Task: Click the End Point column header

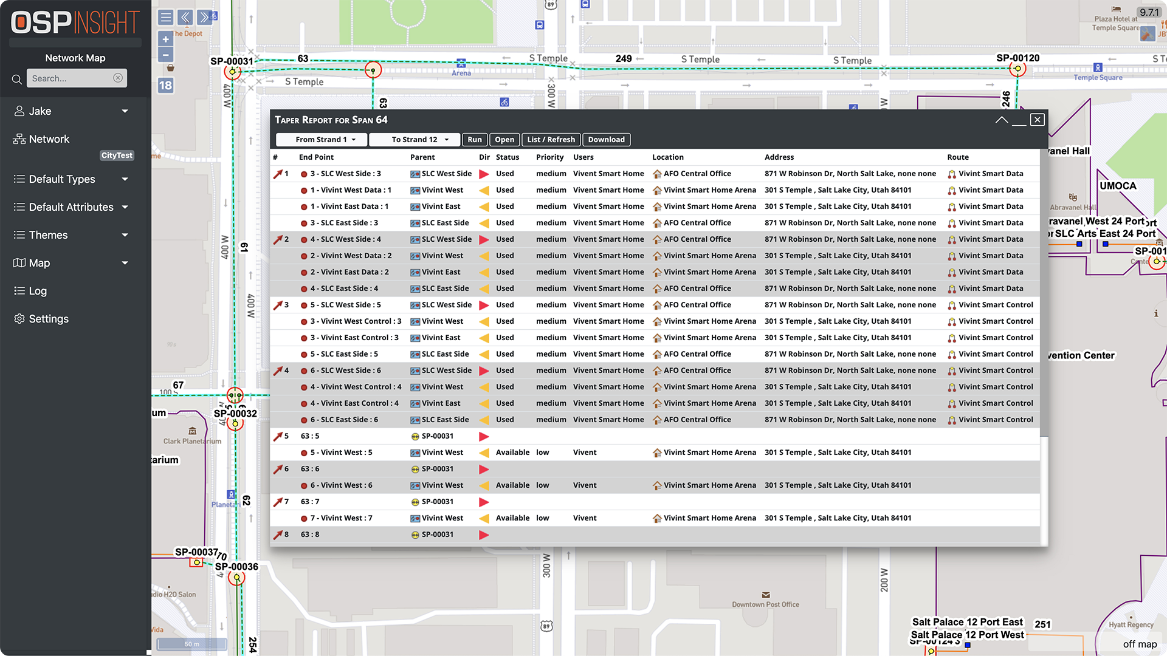Action: 316,157
